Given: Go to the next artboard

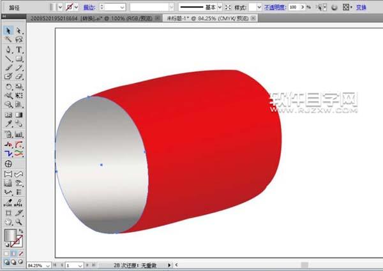Looking at the screenshot, I should (87, 265).
